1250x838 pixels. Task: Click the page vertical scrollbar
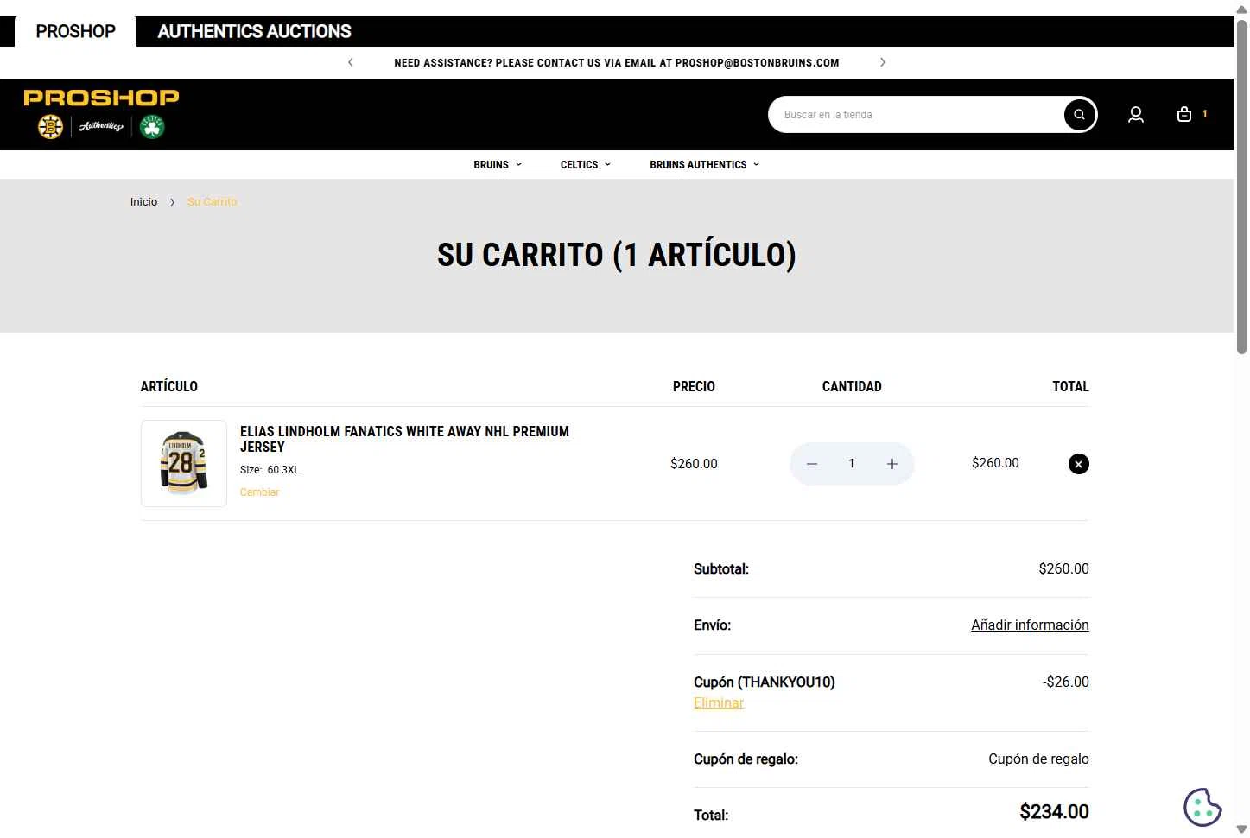tap(1241, 186)
